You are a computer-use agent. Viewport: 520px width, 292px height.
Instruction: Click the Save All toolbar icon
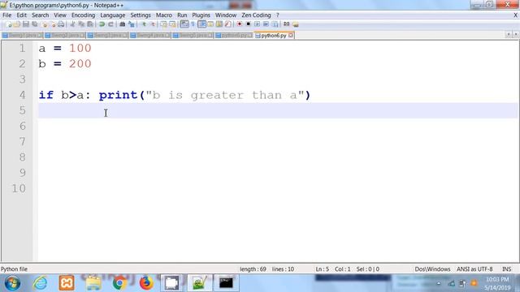34,24
